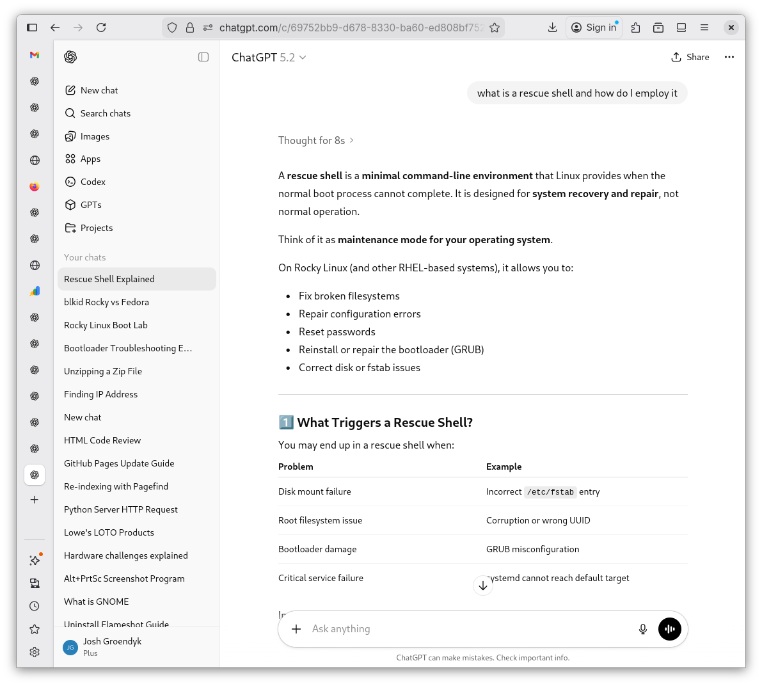Screen dimensions: 762x686
Task: Bookmark page with the star icon
Action: 495,28
